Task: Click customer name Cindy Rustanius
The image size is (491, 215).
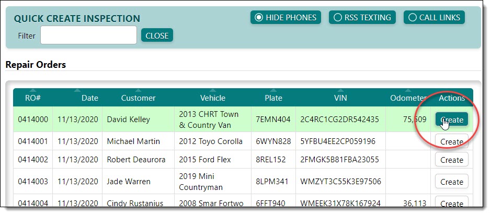Action: (x=135, y=204)
